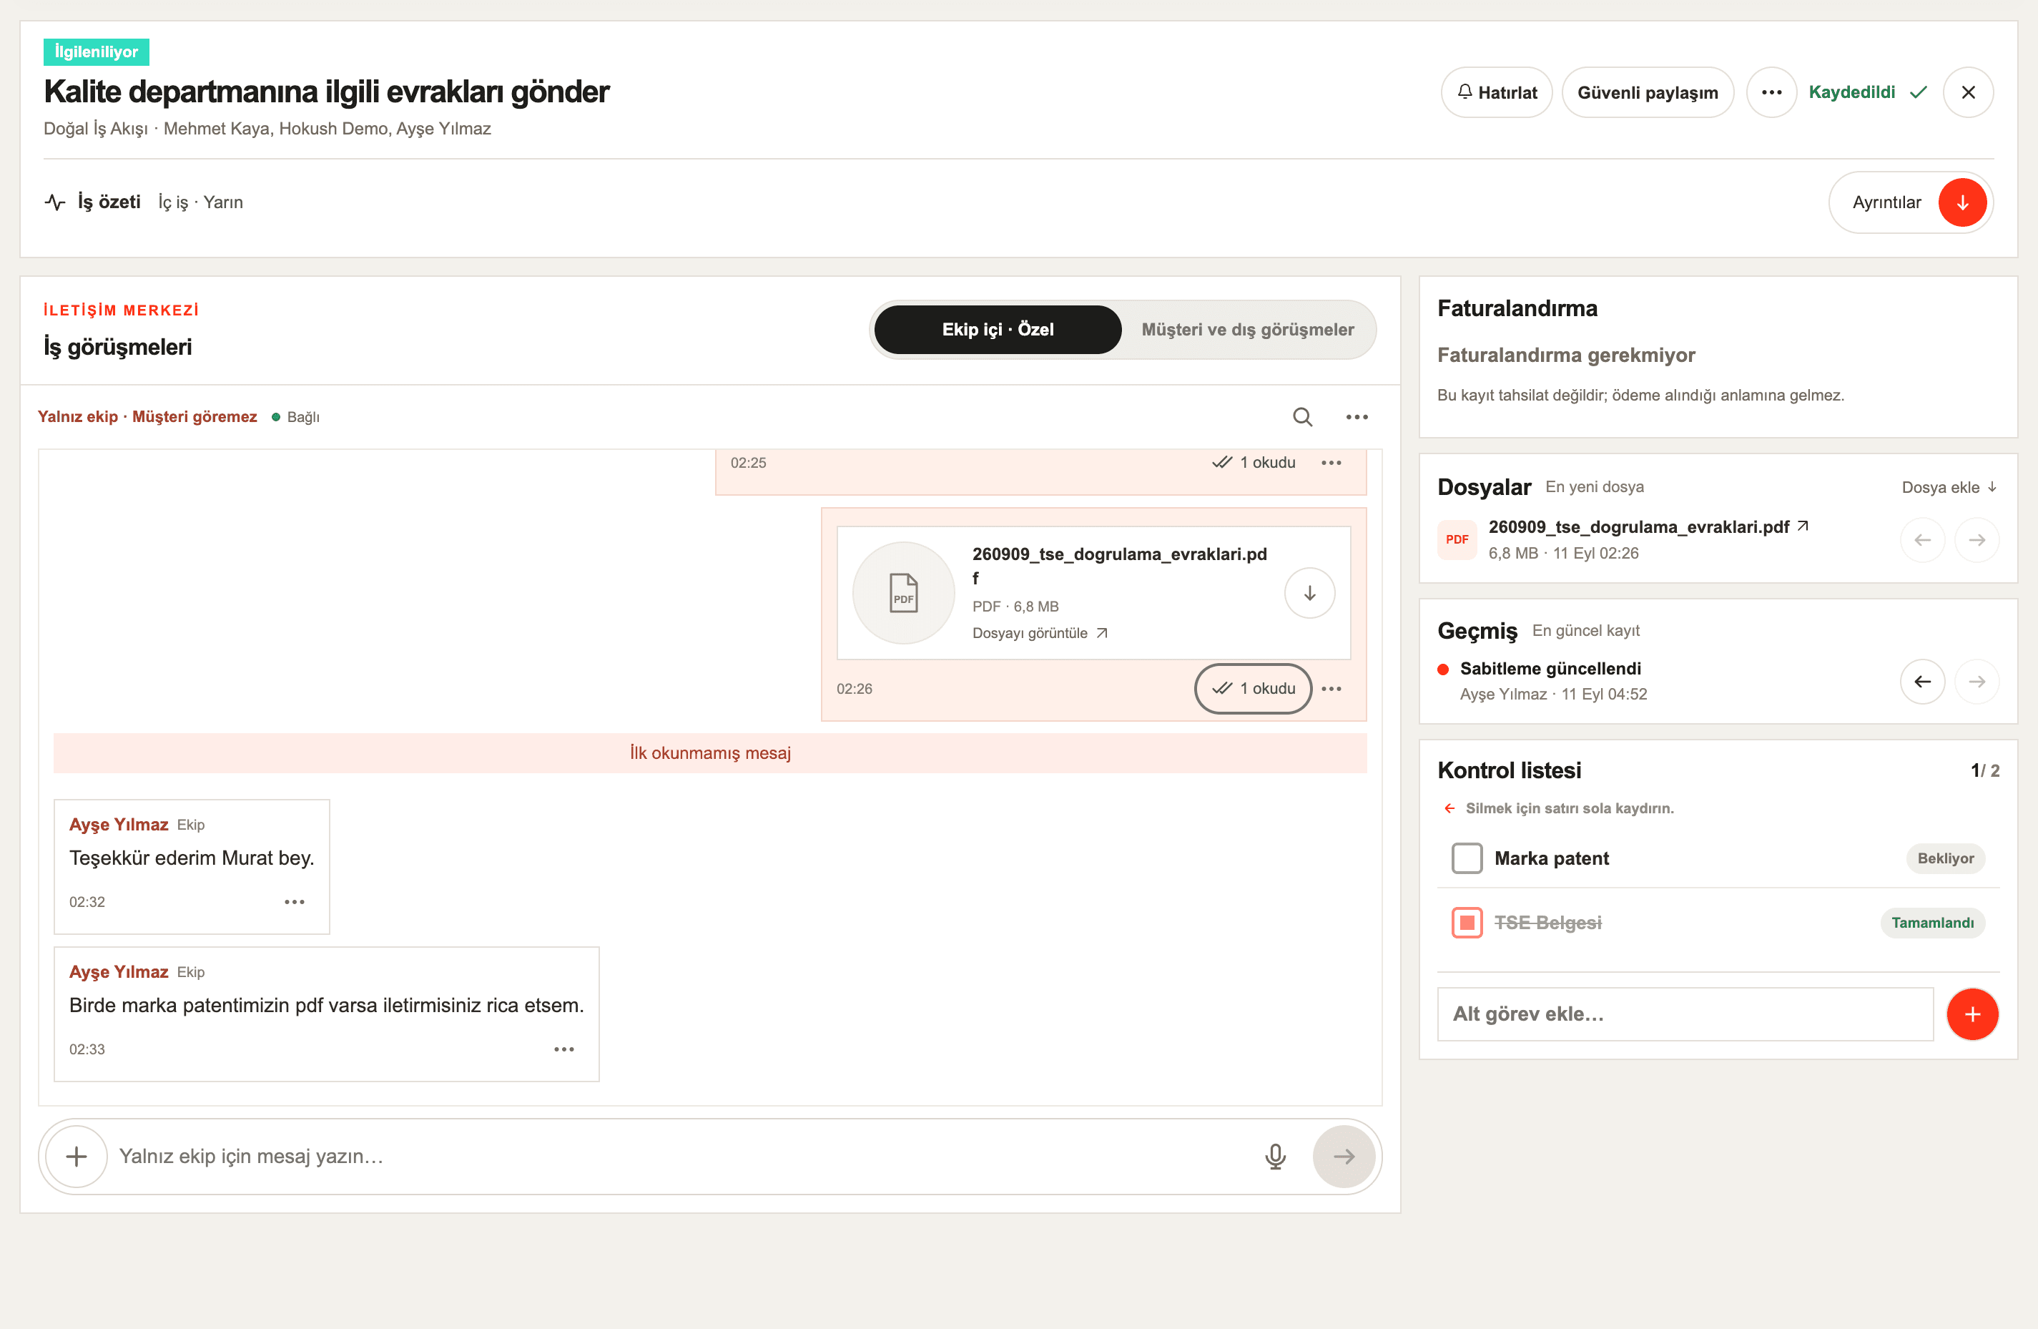Screen dimensions: 2038x1329
Task: Go to previous file in Dosyalar
Action: click(1921, 539)
